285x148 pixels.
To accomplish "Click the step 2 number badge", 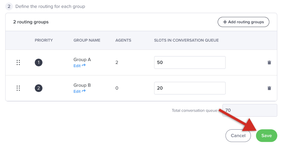I will (9, 6).
